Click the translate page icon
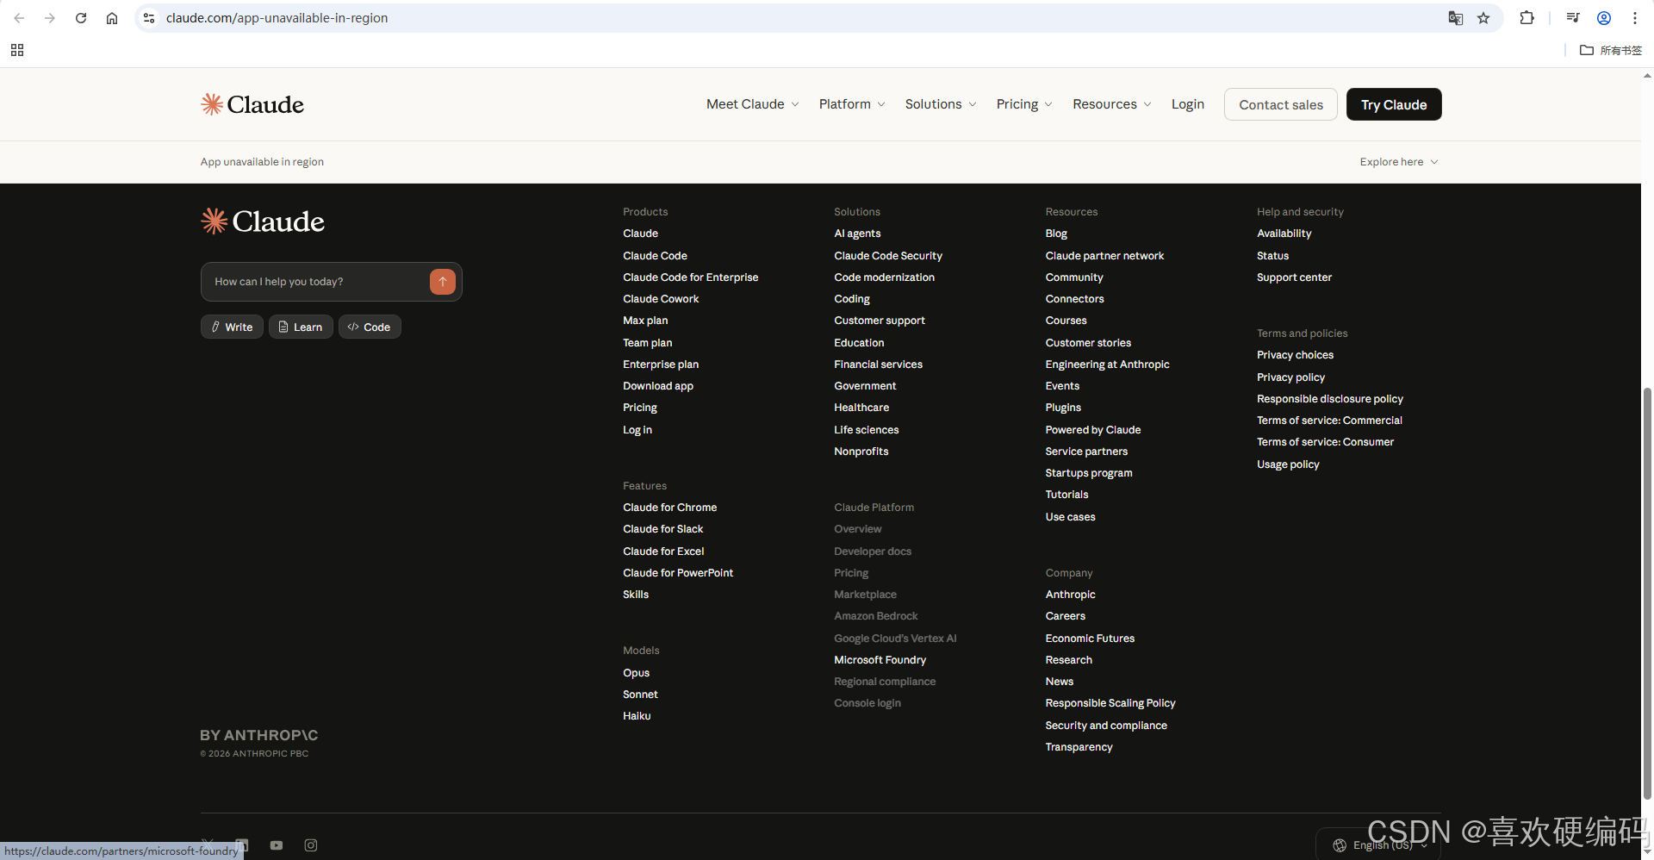 [1456, 18]
